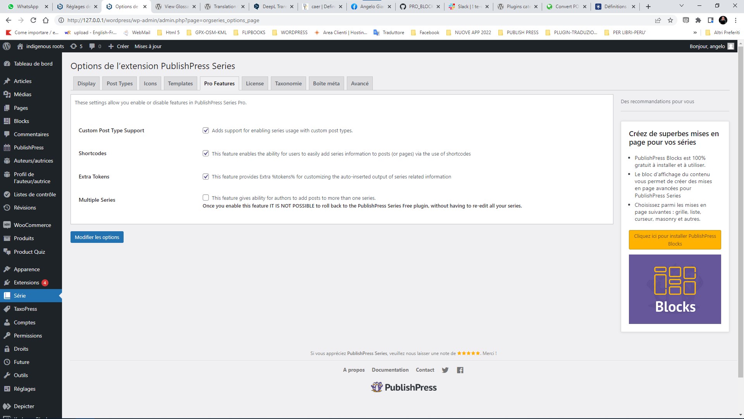This screenshot has width=744, height=419.
Task: Click the Blocks purple banner image
Action: pos(675,289)
